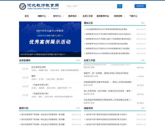Click 张永军工作室 studio name
The height and width of the screenshot is (127, 165).
point(89,94)
